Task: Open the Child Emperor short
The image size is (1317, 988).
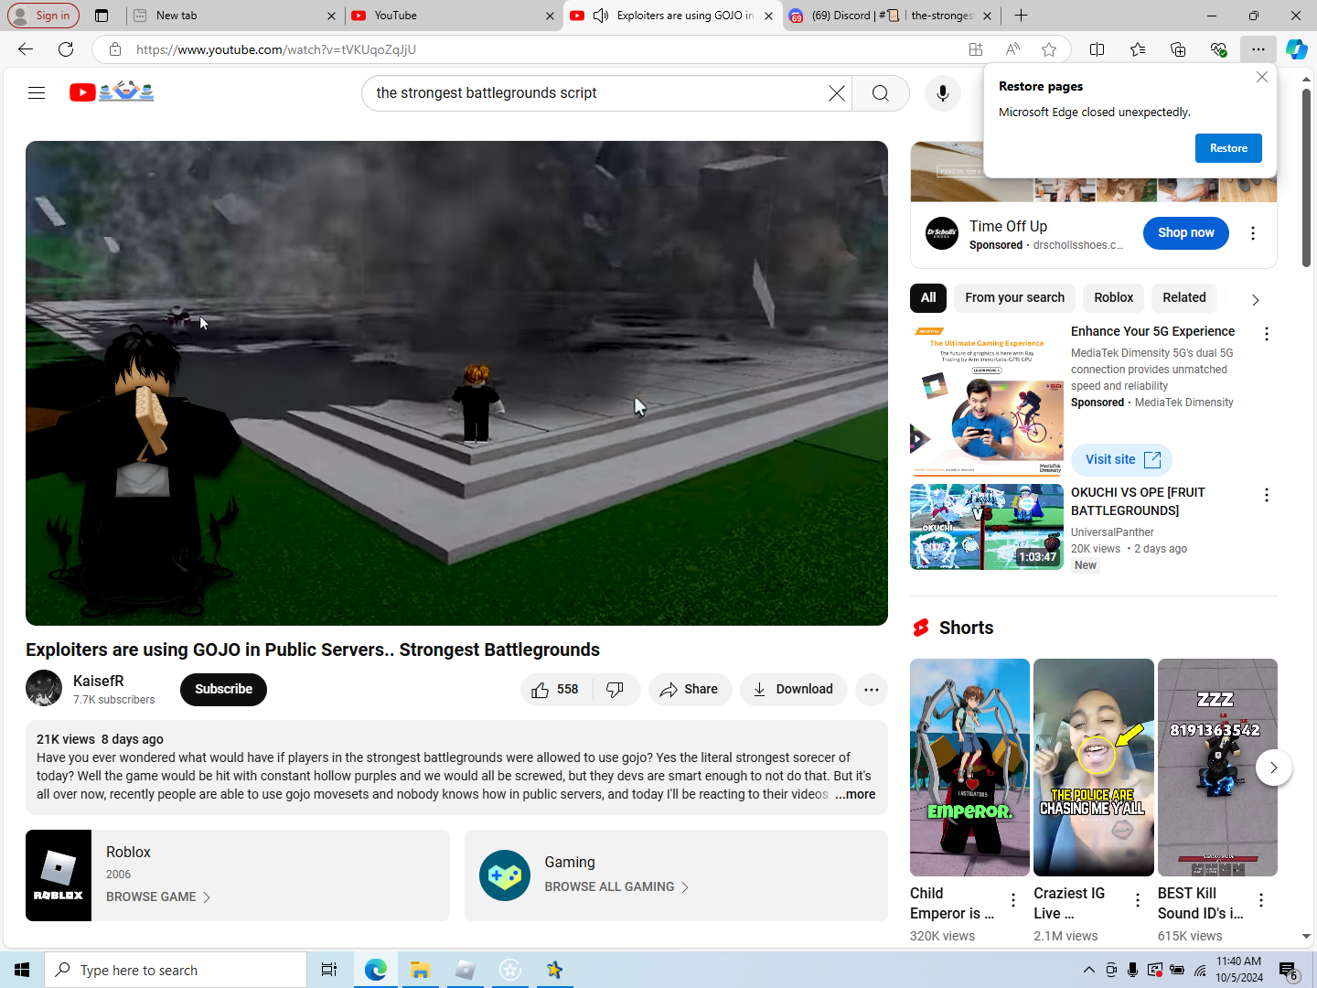Action: [x=969, y=768]
